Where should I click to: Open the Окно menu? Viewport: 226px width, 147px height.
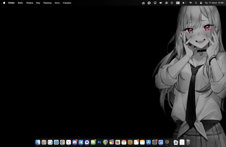point(57,3)
